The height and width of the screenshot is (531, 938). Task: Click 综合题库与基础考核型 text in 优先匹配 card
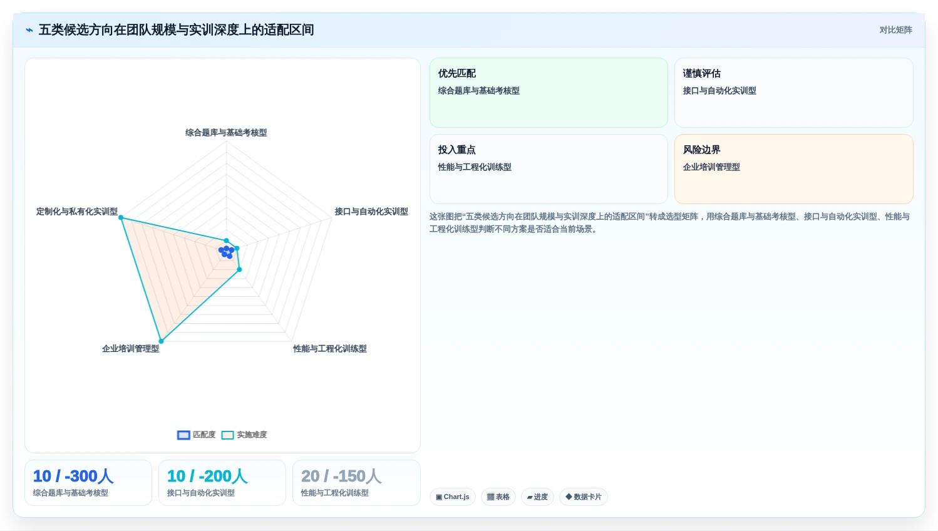point(479,91)
